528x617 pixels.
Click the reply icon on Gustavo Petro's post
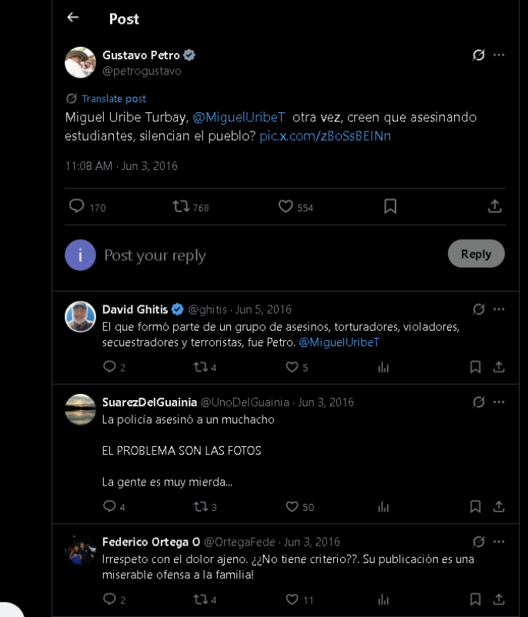click(x=76, y=206)
